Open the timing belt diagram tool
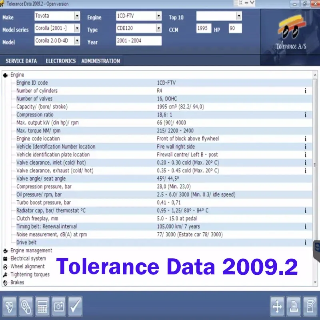 click(x=10, y=306)
